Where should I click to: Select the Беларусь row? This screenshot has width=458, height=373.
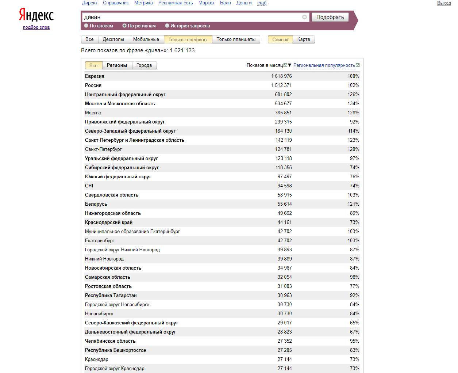pyautogui.click(x=222, y=204)
